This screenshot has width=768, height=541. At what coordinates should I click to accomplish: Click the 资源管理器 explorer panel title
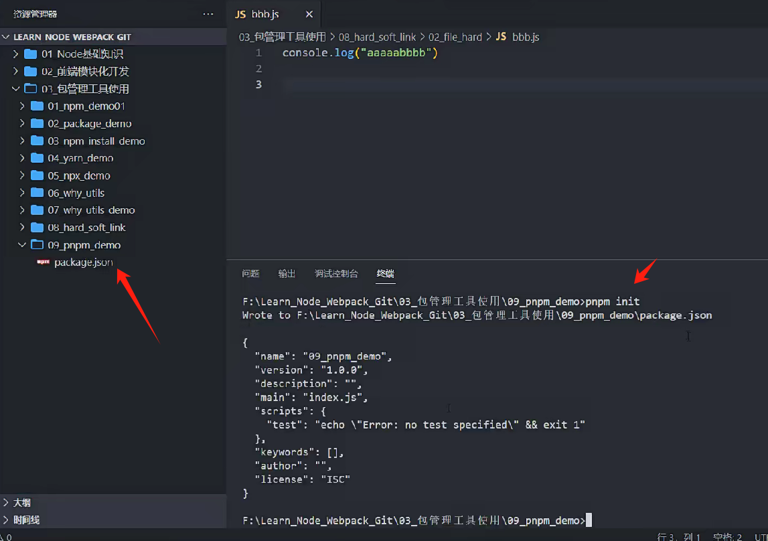click(x=35, y=14)
